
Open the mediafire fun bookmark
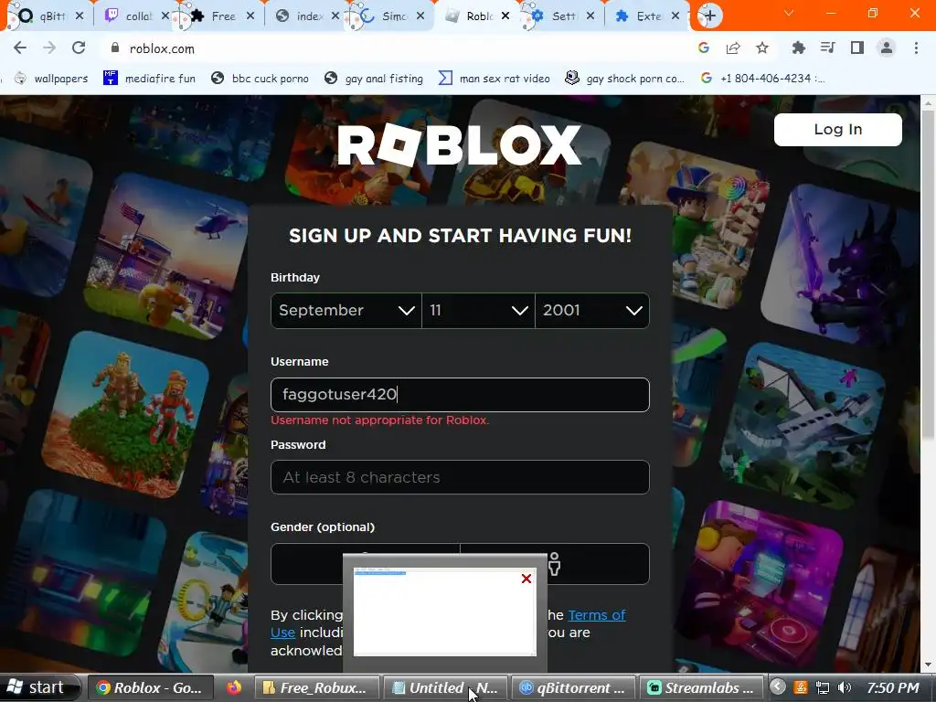pos(149,79)
